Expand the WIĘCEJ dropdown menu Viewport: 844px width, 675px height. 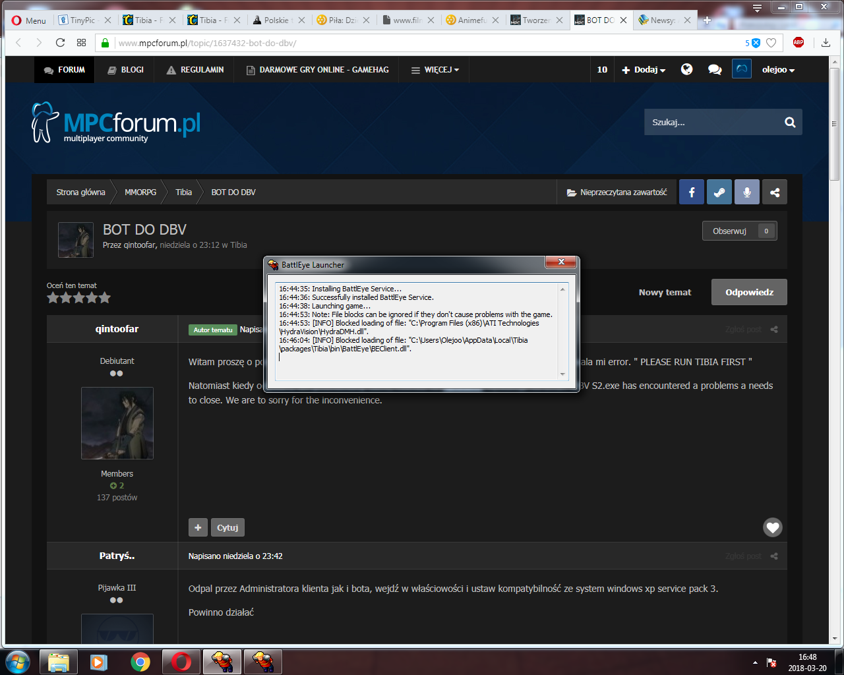click(435, 70)
